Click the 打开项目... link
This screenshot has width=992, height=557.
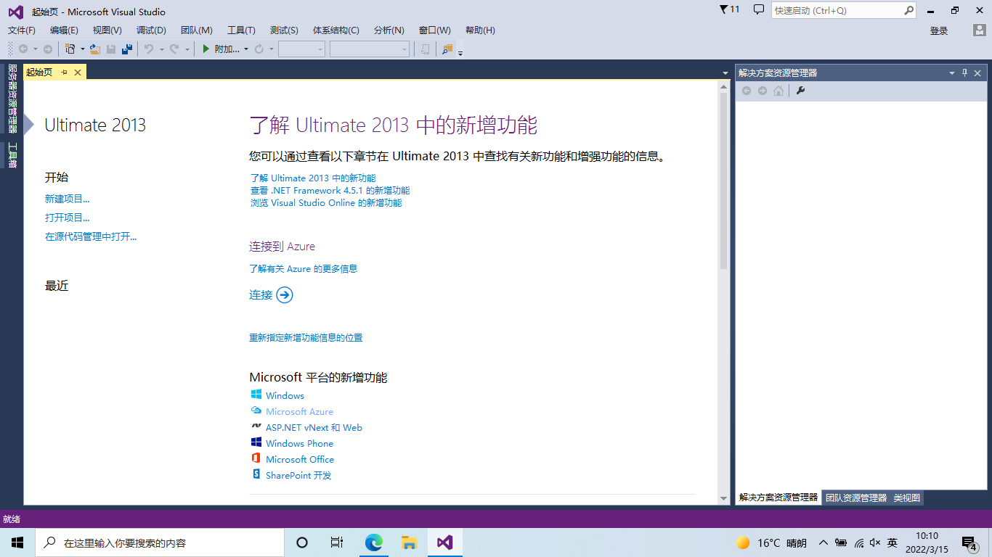coord(68,218)
